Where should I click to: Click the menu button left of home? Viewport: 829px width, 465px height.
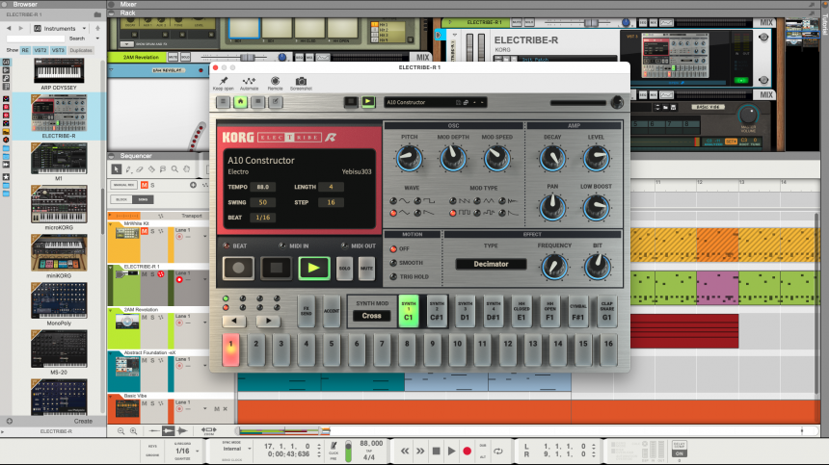pos(223,102)
